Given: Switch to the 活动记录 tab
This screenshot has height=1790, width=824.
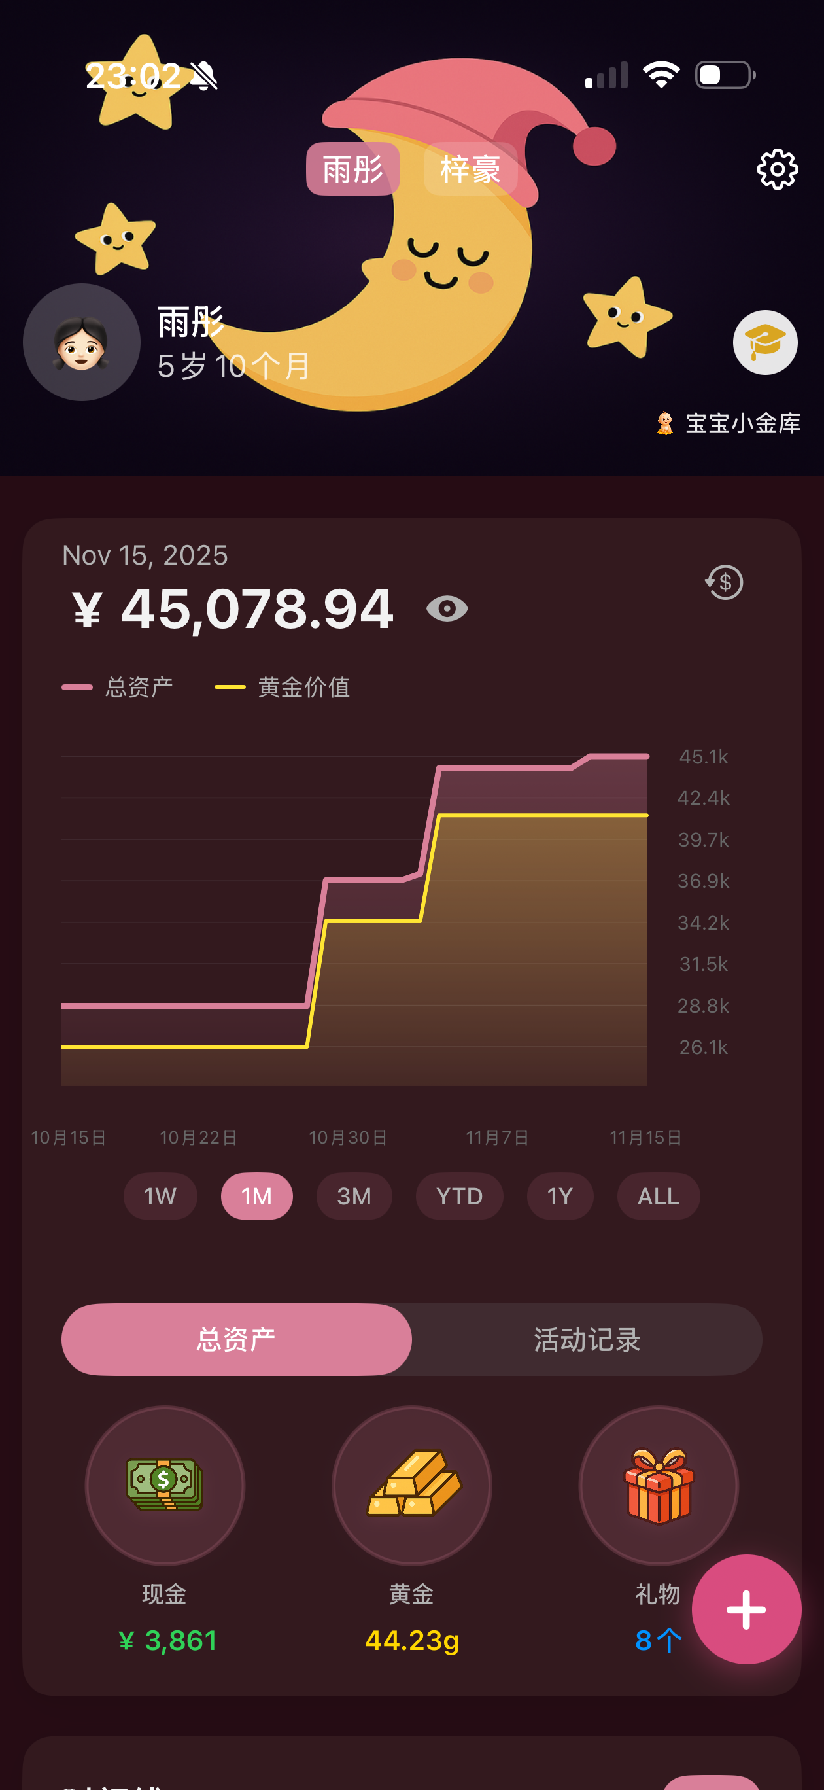Looking at the screenshot, I should [587, 1340].
